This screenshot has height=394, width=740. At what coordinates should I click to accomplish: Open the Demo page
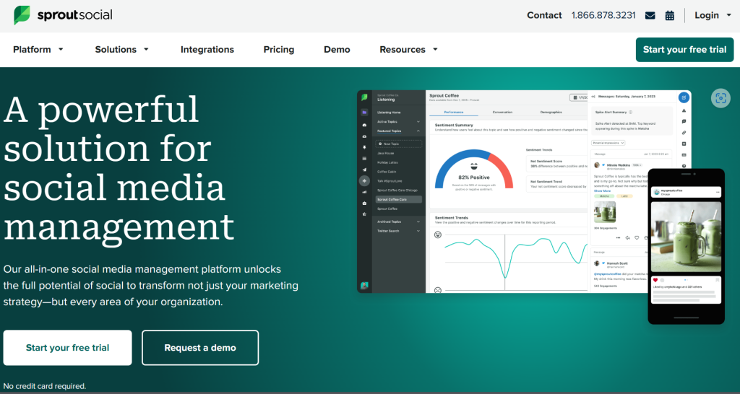coord(337,50)
